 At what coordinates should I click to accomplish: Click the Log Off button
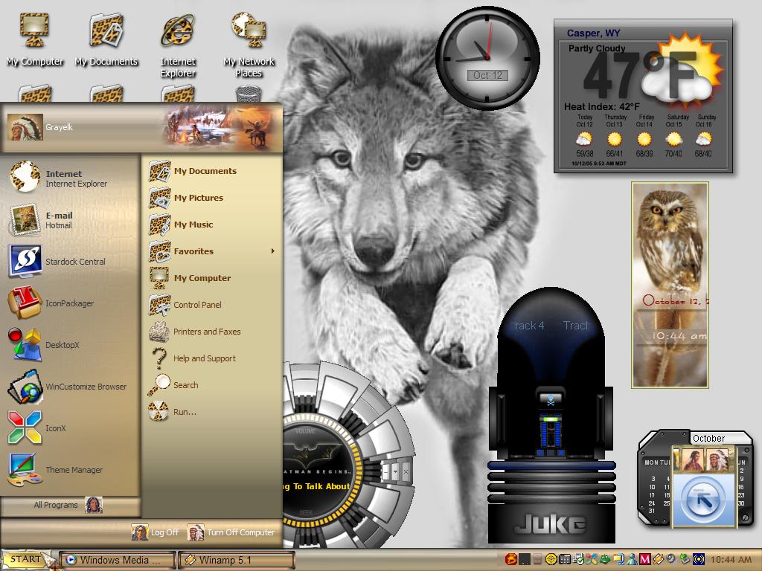[155, 532]
